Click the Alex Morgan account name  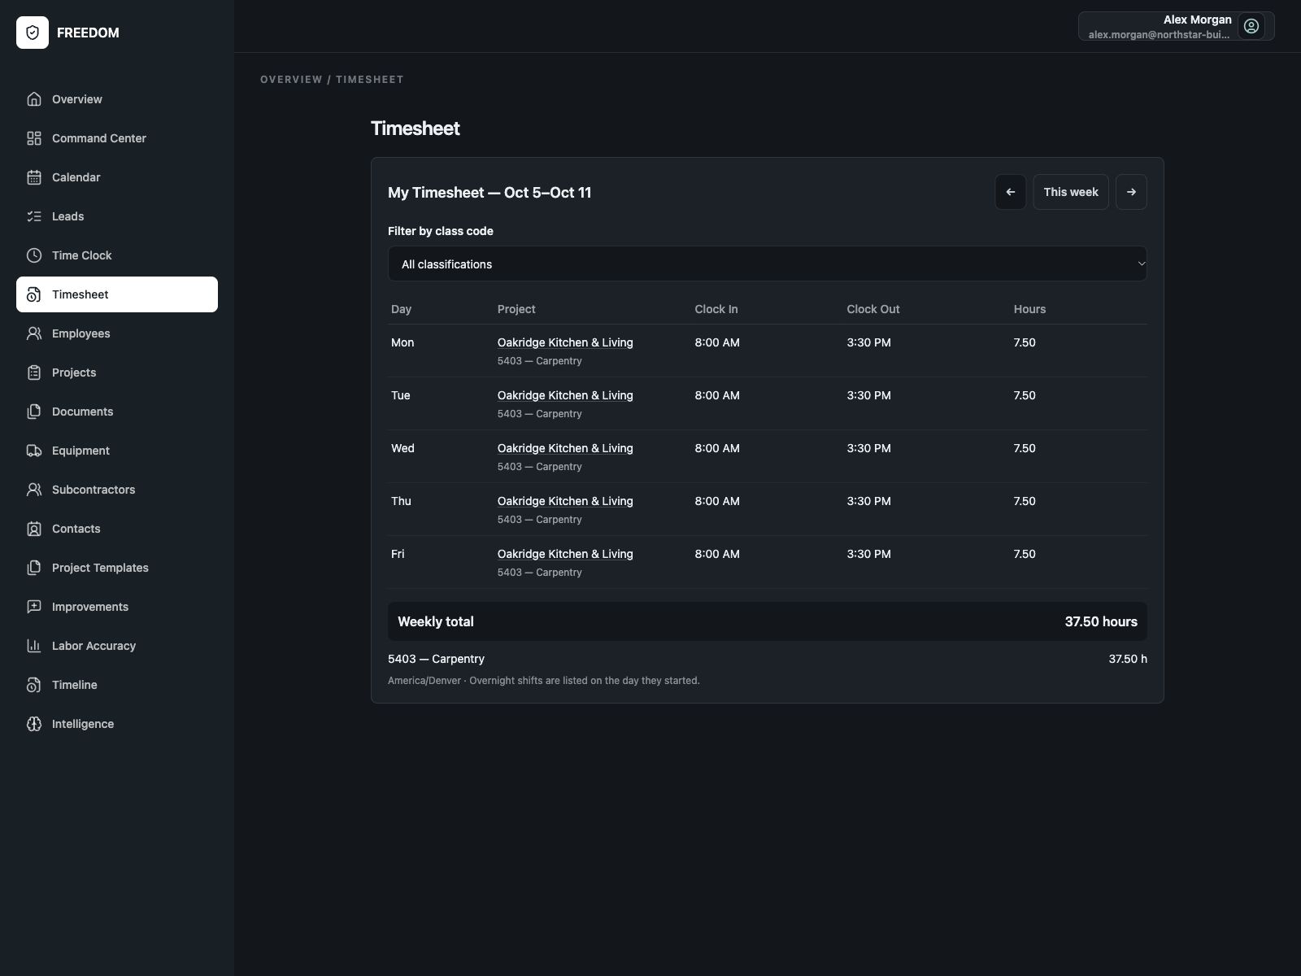tap(1198, 20)
